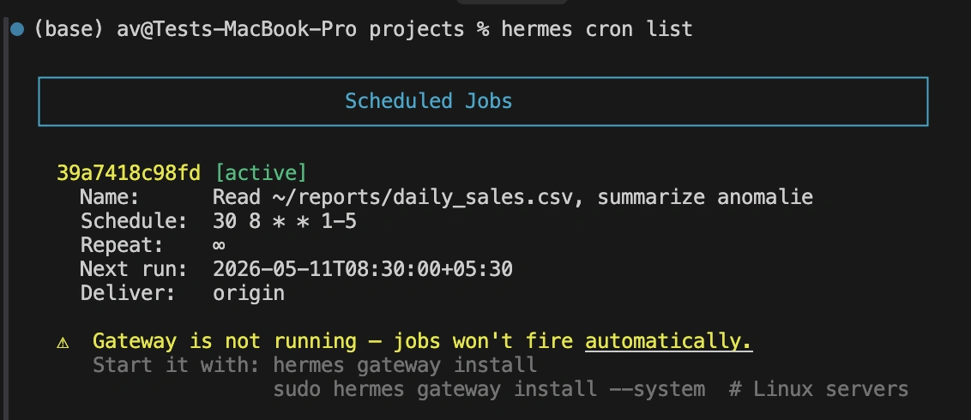
Task: Click the "hermes gateway install" command hint
Action: (405, 365)
